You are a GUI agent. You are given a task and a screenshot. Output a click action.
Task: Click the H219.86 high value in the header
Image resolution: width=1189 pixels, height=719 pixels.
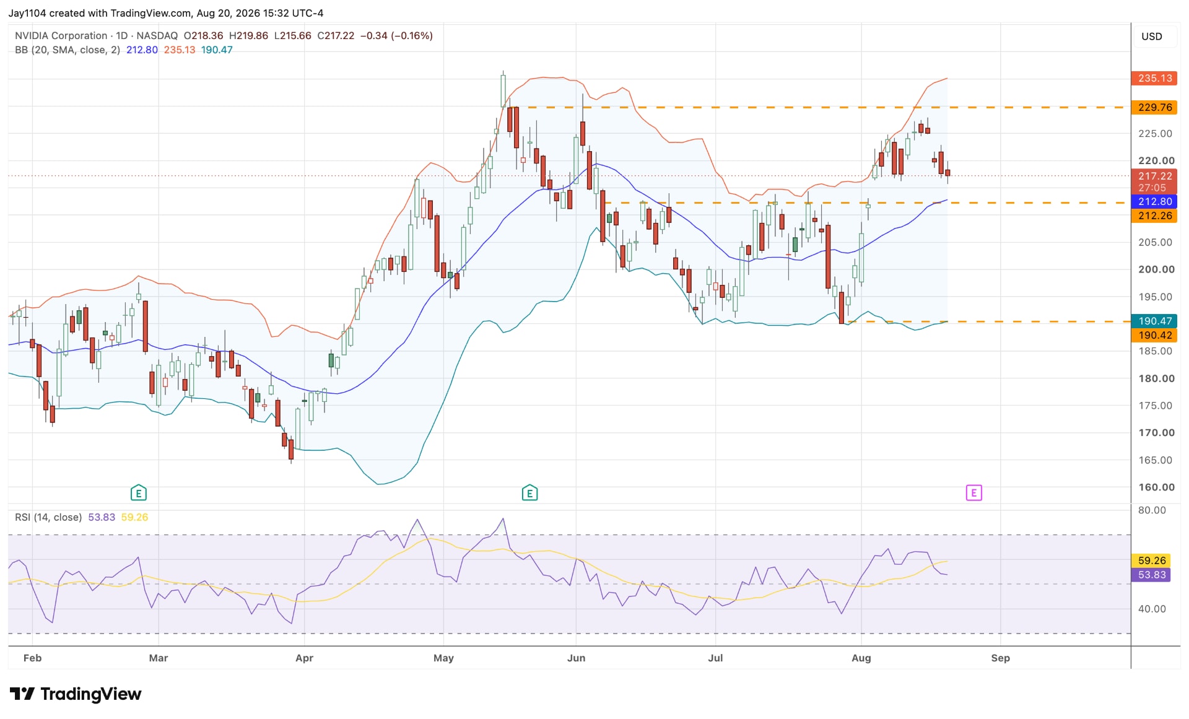click(248, 36)
